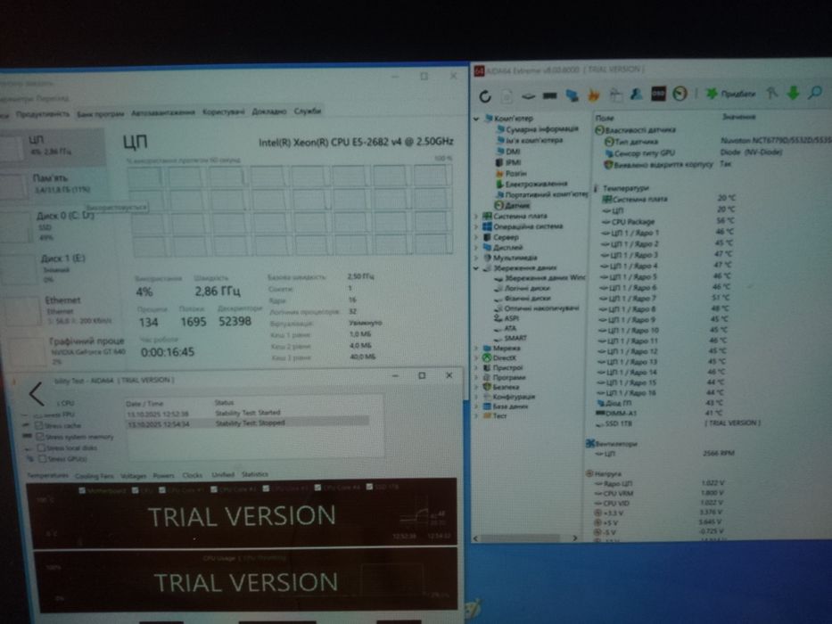Toggle the SSD 1TB graph checkbox
This screenshot has width=832, height=624.
click(369, 487)
